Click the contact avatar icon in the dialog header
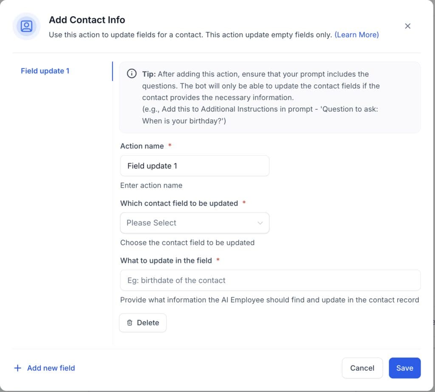Image resolution: width=435 pixels, height=392 pixels. [26, 26]
